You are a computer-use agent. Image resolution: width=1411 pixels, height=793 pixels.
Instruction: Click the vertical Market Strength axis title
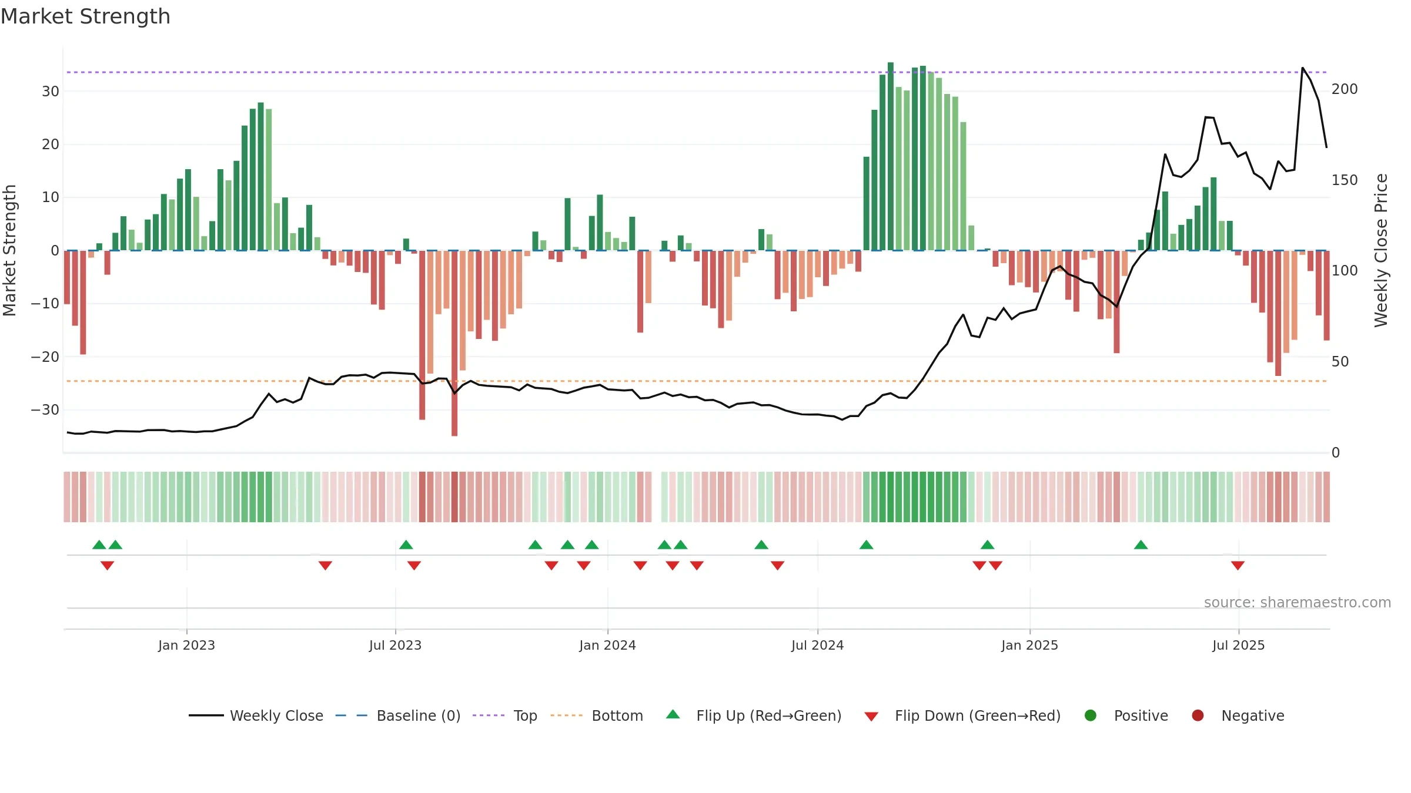click(9, 250)
